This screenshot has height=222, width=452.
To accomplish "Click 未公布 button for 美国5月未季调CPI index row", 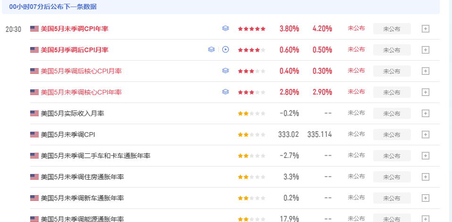I will click(392, 135).
